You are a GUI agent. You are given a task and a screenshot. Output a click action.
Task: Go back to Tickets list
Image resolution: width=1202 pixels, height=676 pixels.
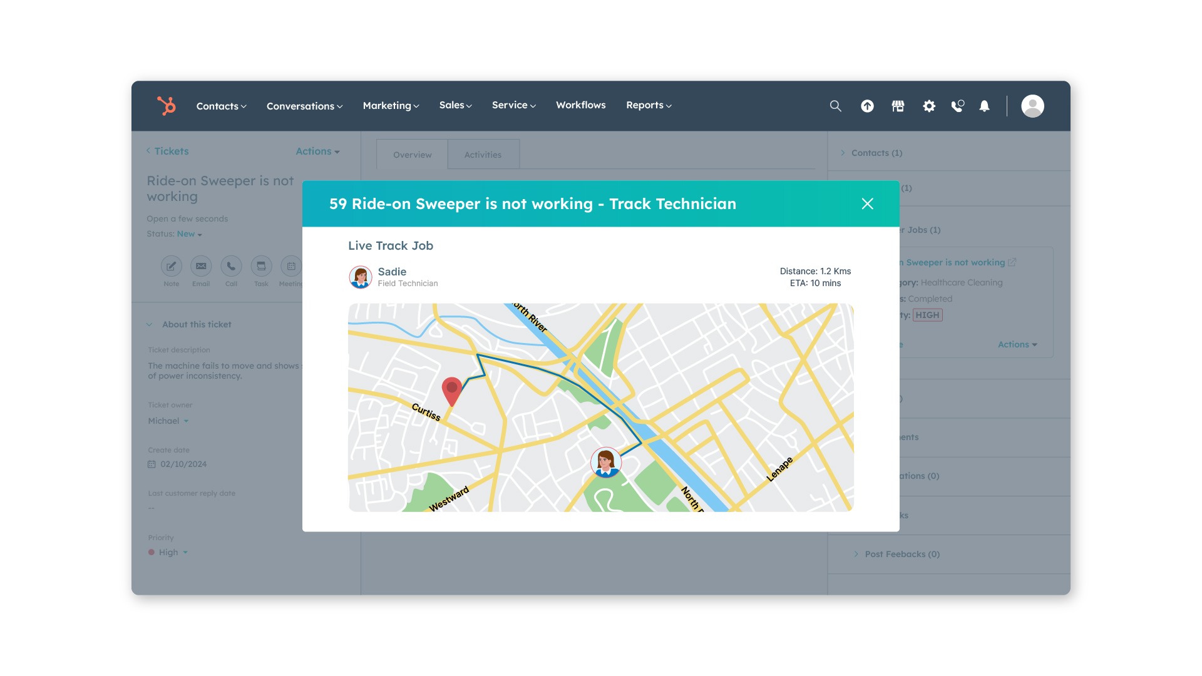[x=167, y=151]
